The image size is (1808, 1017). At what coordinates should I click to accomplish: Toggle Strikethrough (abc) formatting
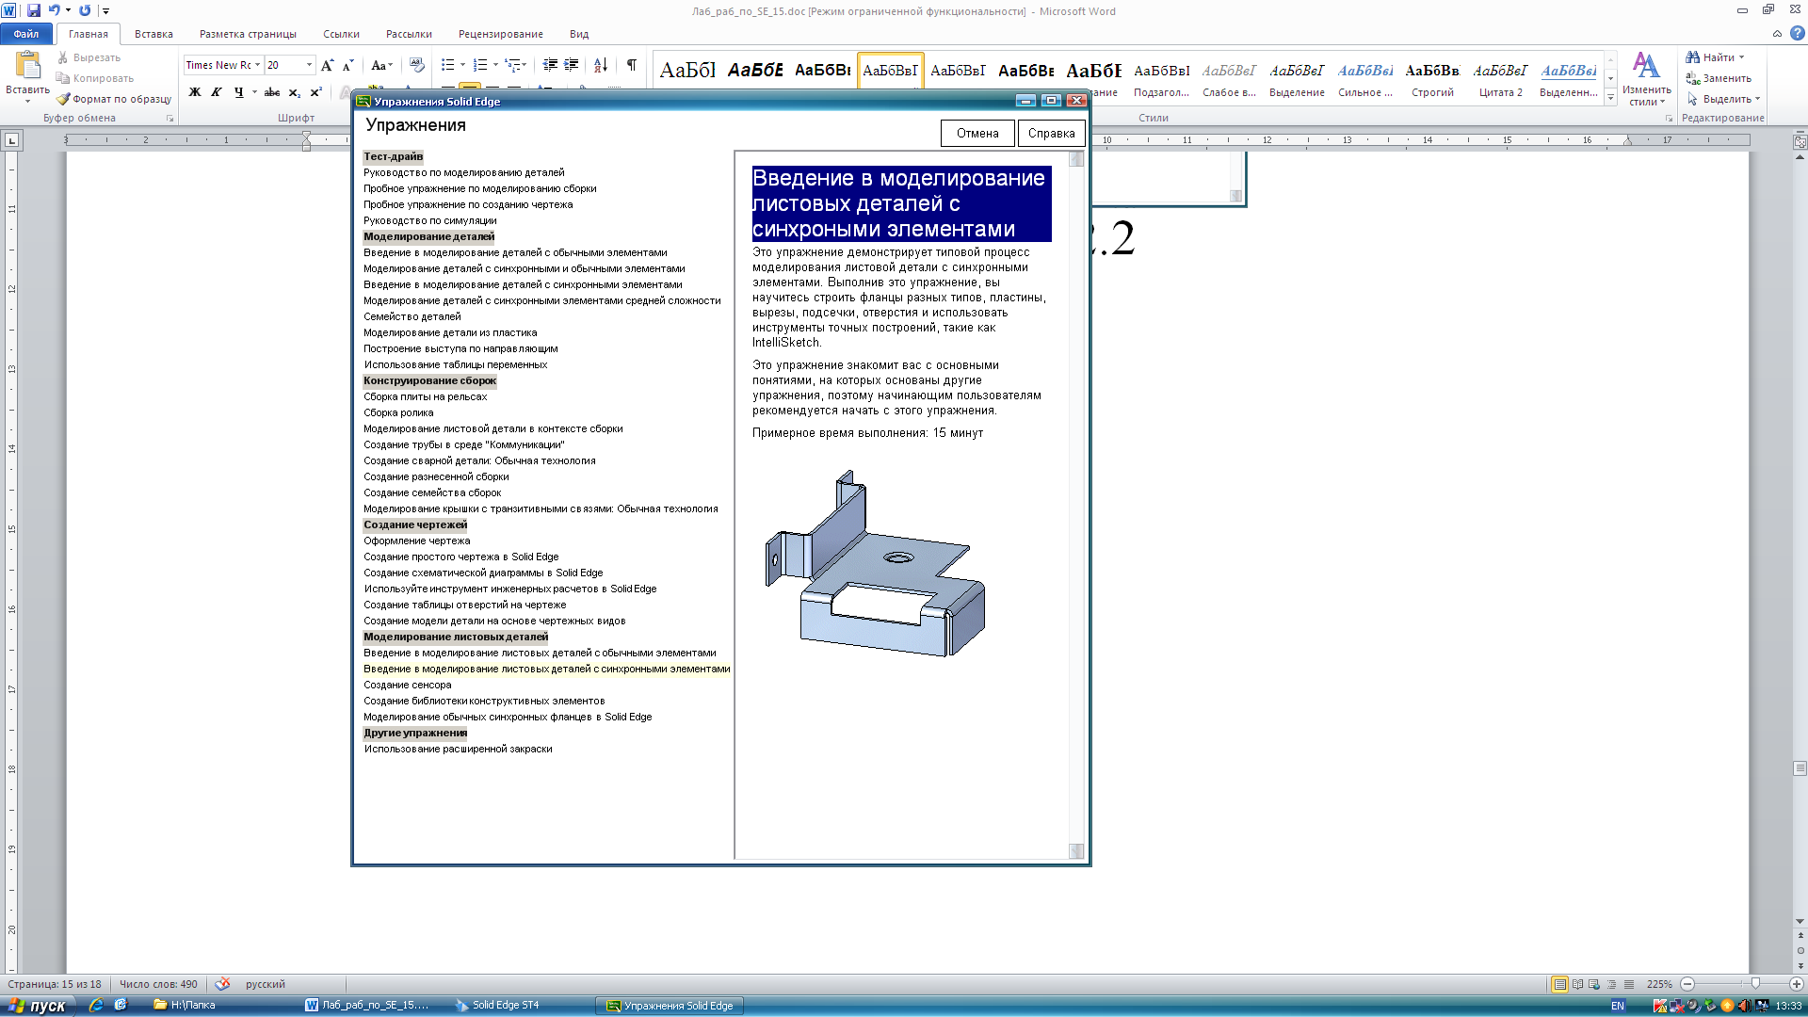(x=272, y=92)
